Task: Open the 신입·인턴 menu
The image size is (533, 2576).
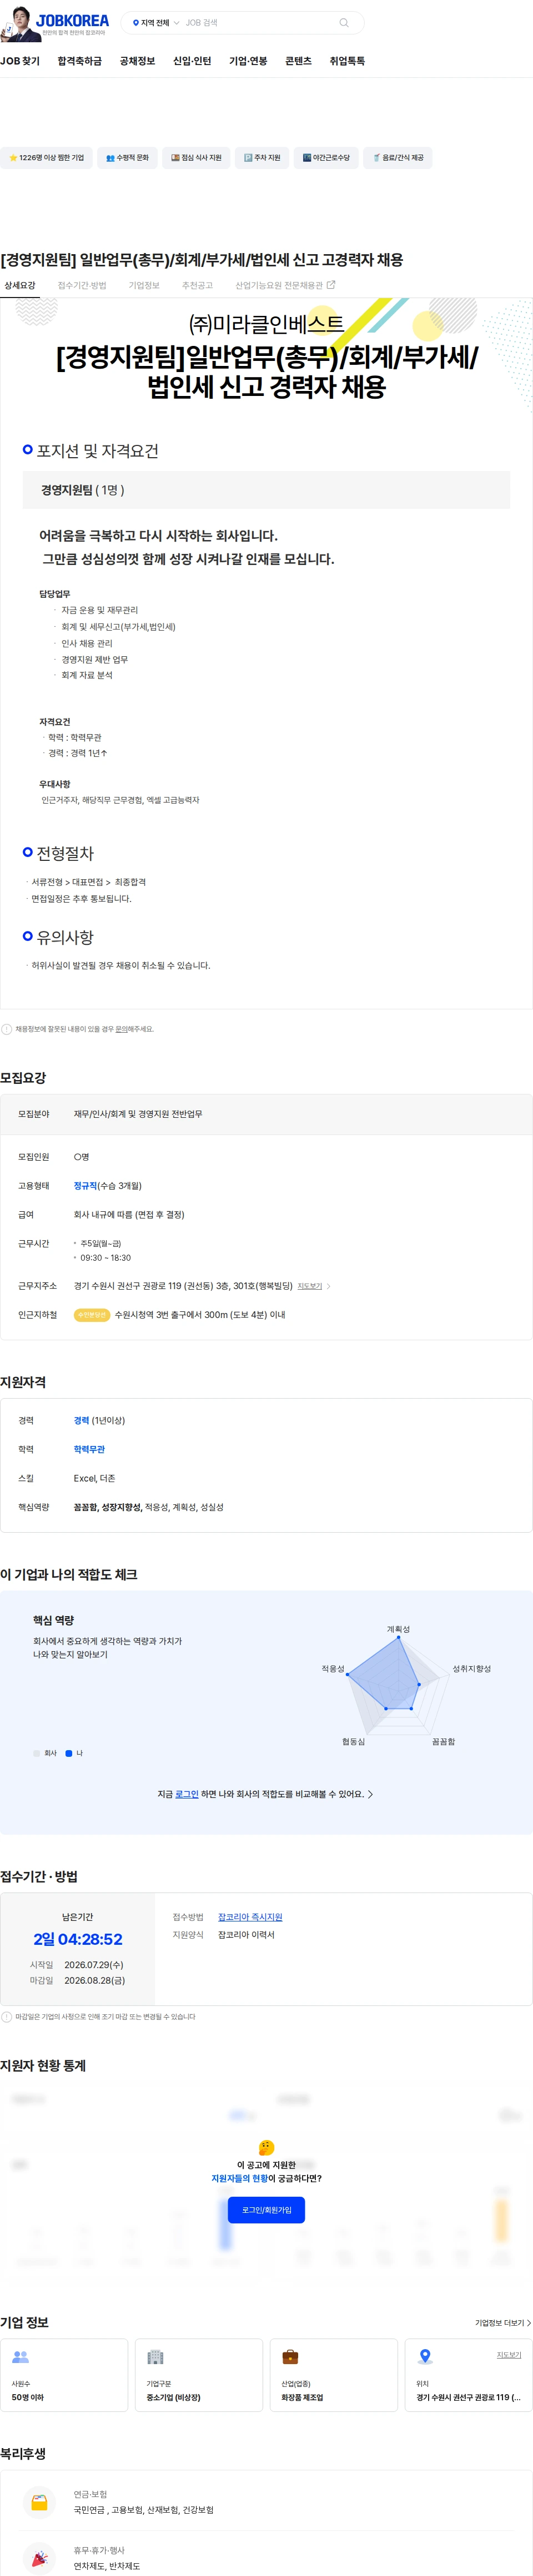Action: [x=193, y=61]
